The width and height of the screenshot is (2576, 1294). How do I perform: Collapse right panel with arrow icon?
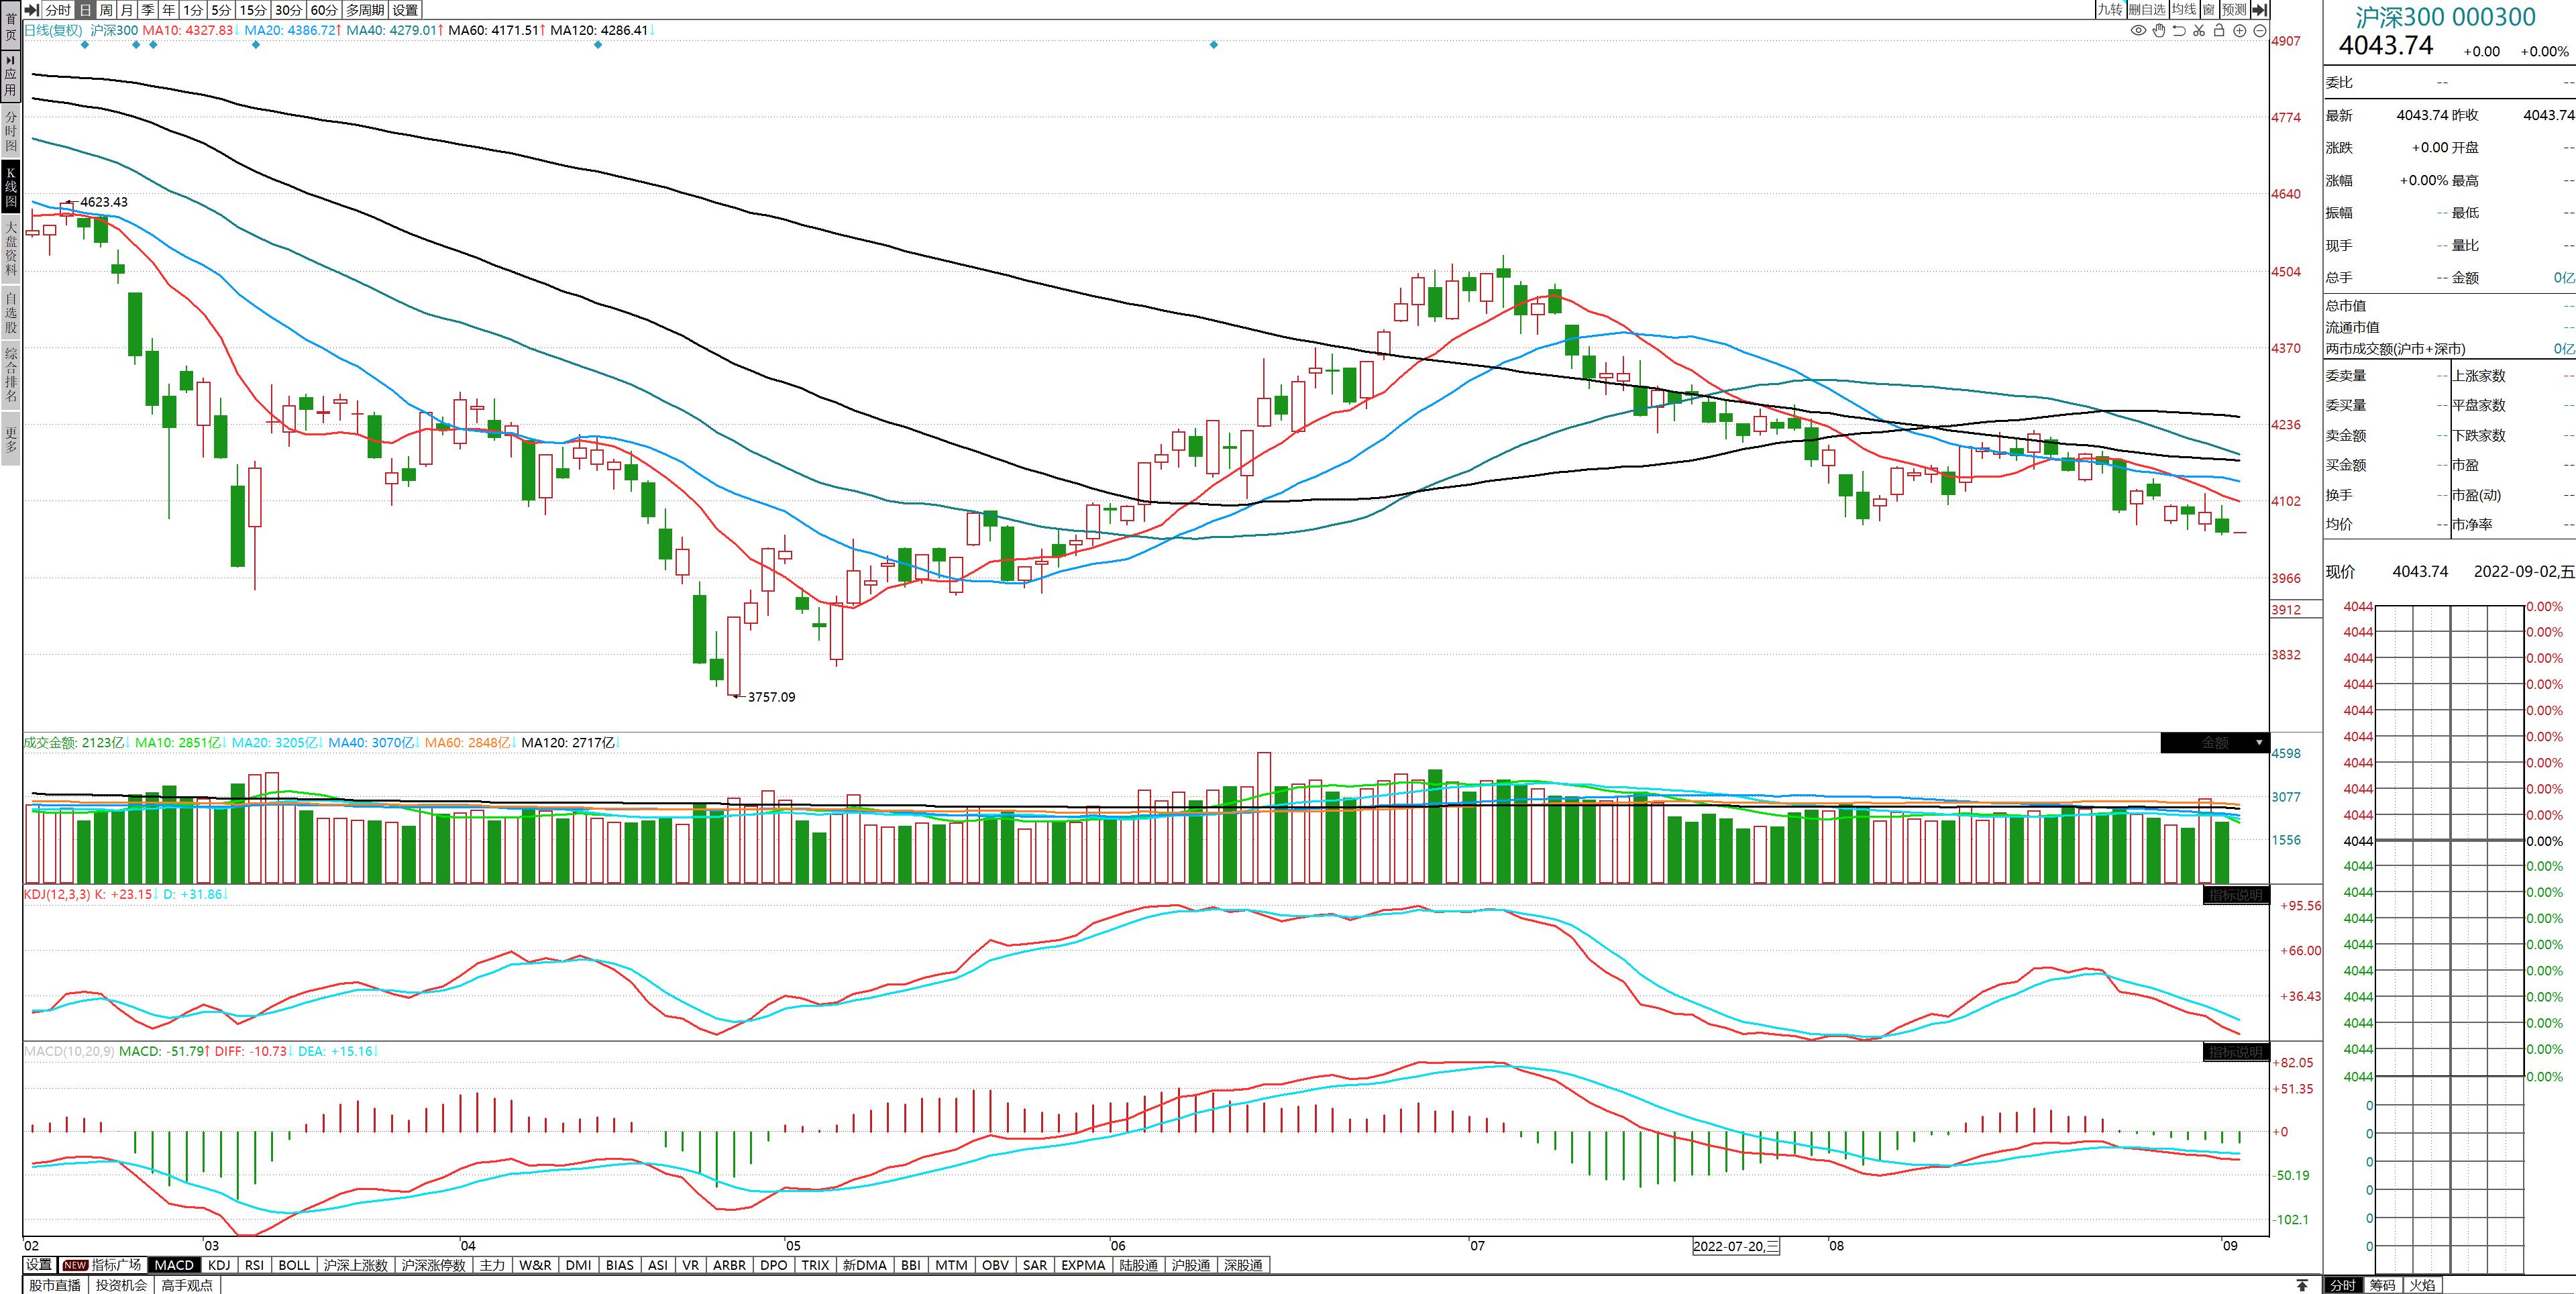(x=2260, y=10)
